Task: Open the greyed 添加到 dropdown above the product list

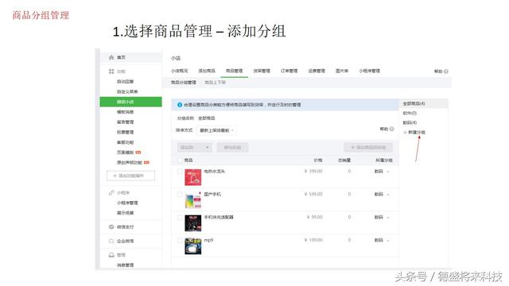Action: coord(195,148)
